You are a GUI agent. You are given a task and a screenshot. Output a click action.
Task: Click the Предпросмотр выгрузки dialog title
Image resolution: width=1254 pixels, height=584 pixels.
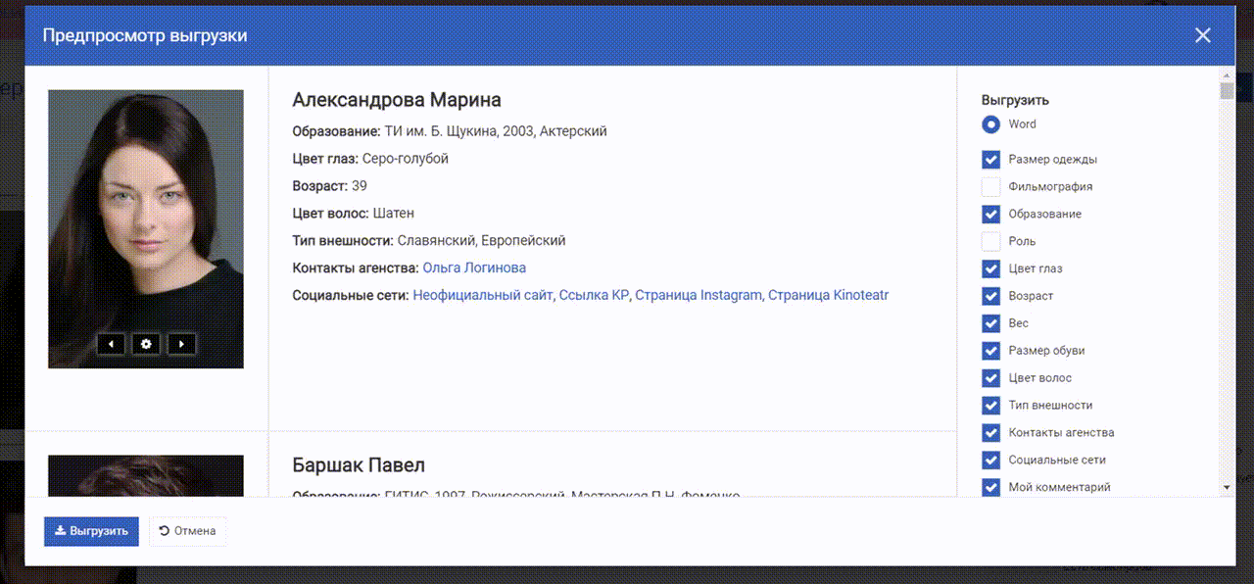[145, 36]
